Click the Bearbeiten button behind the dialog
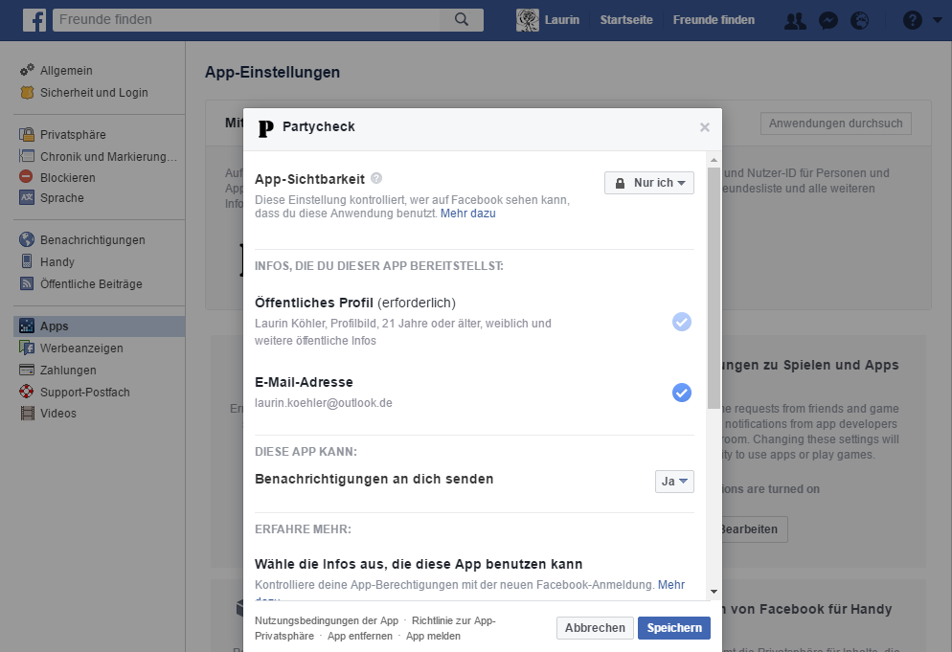 click(754, 529)
